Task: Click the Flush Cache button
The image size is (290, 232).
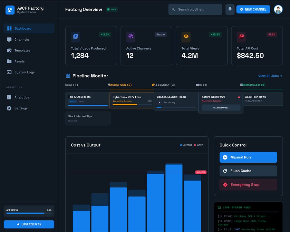Action: (x=248, y=171)
